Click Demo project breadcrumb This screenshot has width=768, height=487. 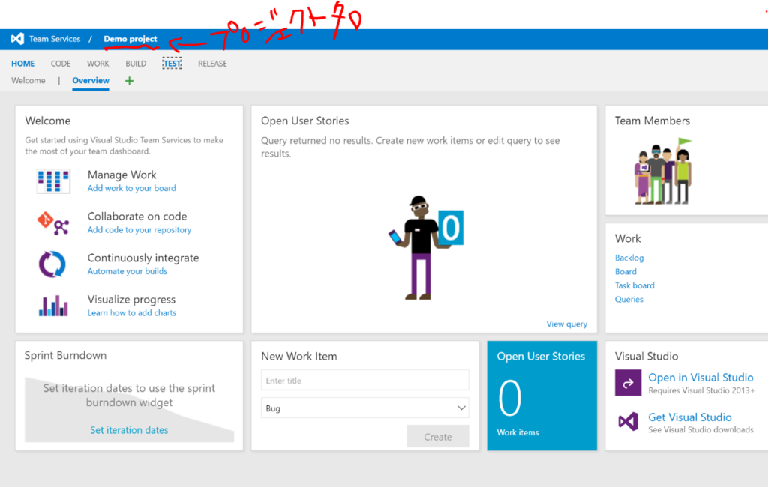pos(130,39)
